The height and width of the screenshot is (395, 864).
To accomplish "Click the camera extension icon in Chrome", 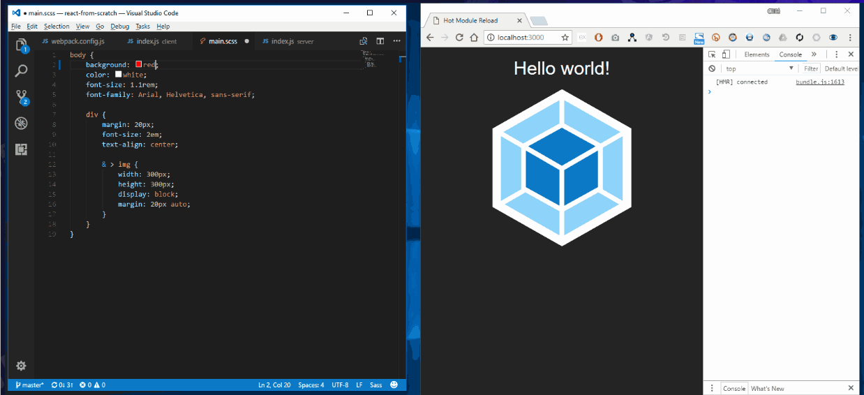I will point(616,37).
